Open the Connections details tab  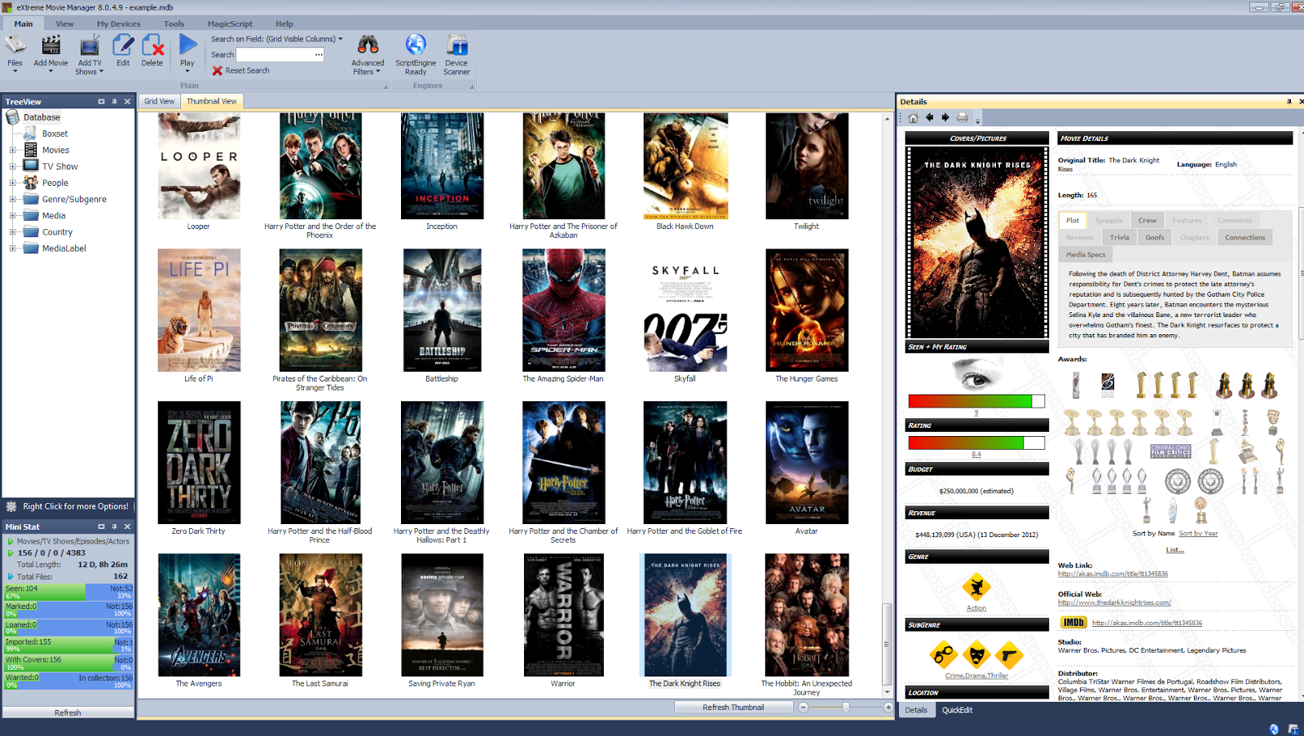pyautogui.click(x=1245, y=238)
